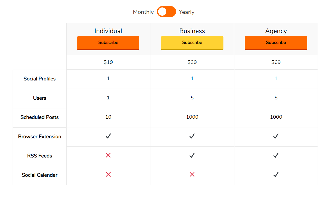Select the Monthly billing label

[143, 12]
